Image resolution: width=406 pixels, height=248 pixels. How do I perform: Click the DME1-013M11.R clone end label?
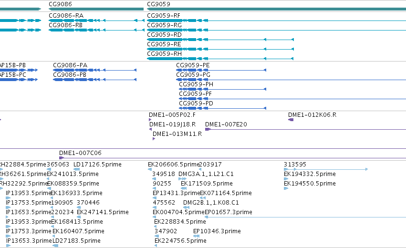[177, 134]
